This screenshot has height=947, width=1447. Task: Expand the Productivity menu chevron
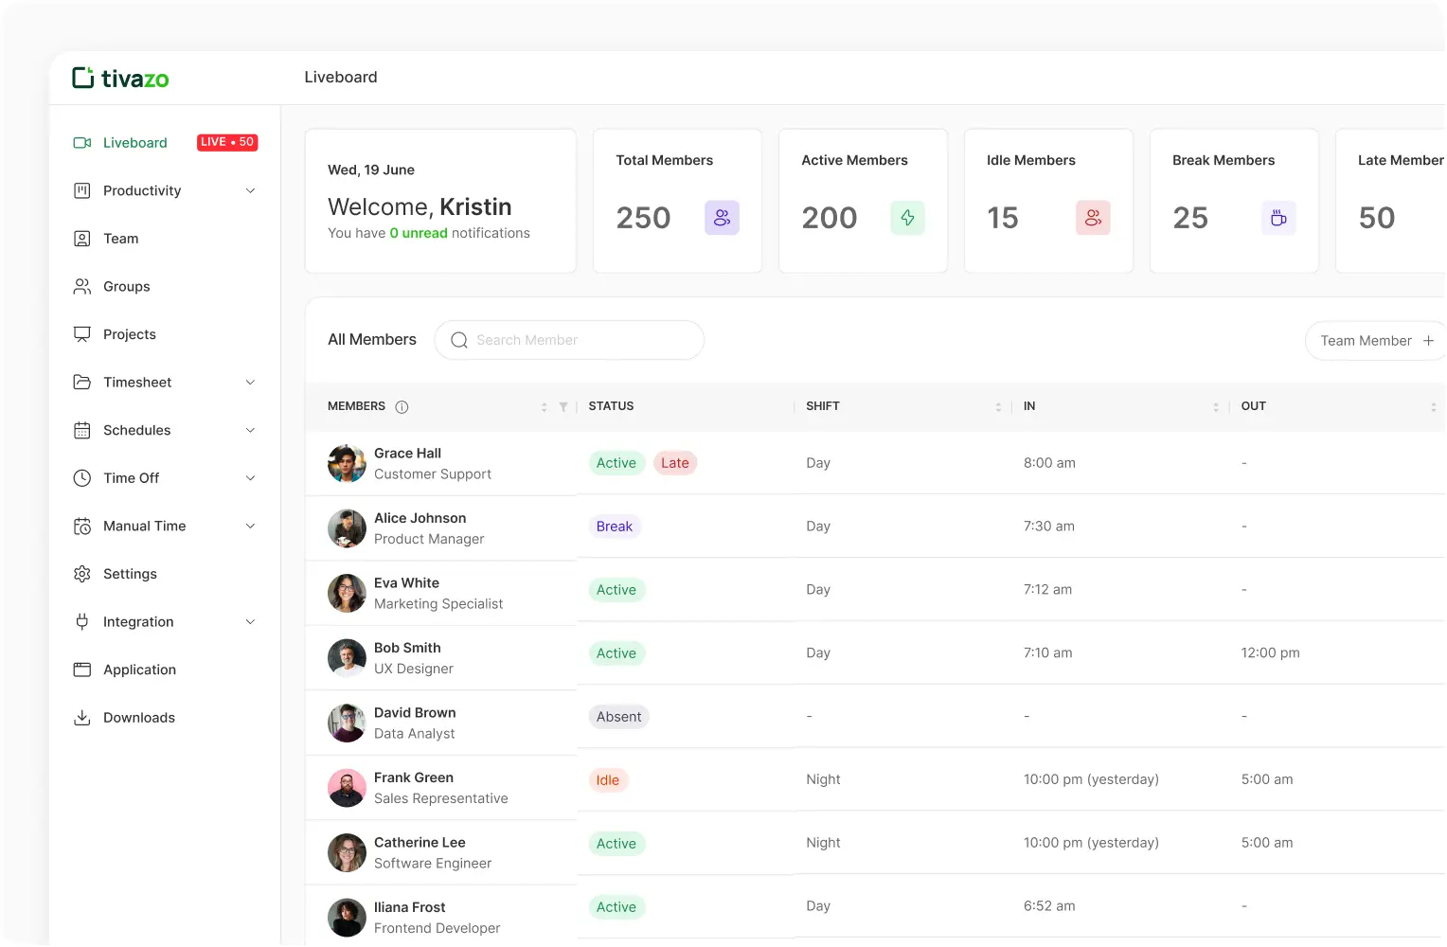pos(250,190)
